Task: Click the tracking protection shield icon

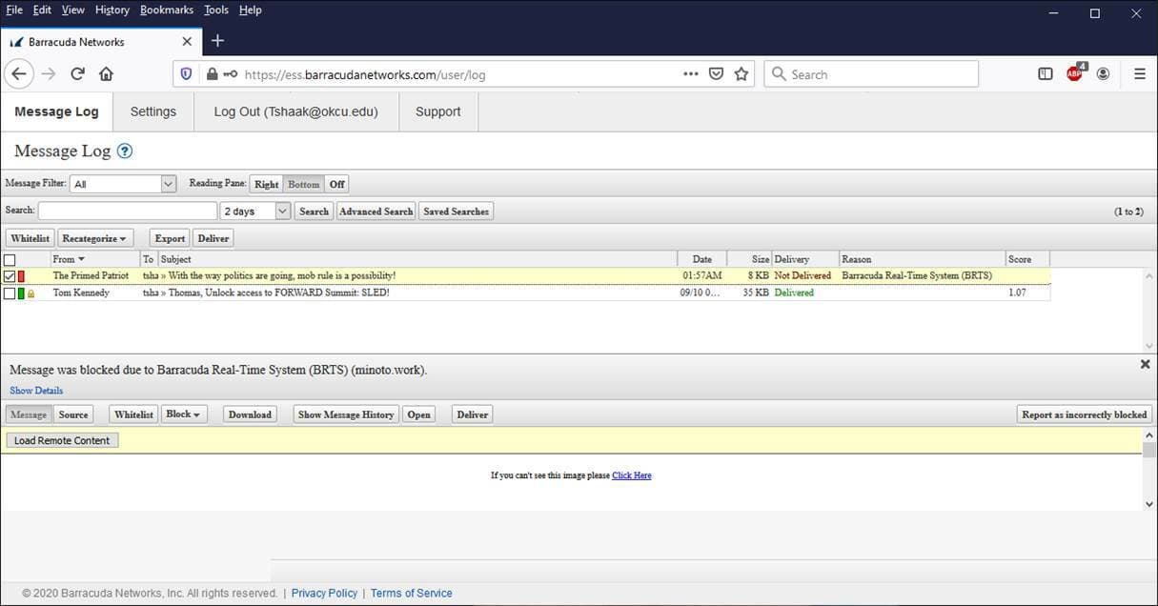Action: (x=186, y=73)
